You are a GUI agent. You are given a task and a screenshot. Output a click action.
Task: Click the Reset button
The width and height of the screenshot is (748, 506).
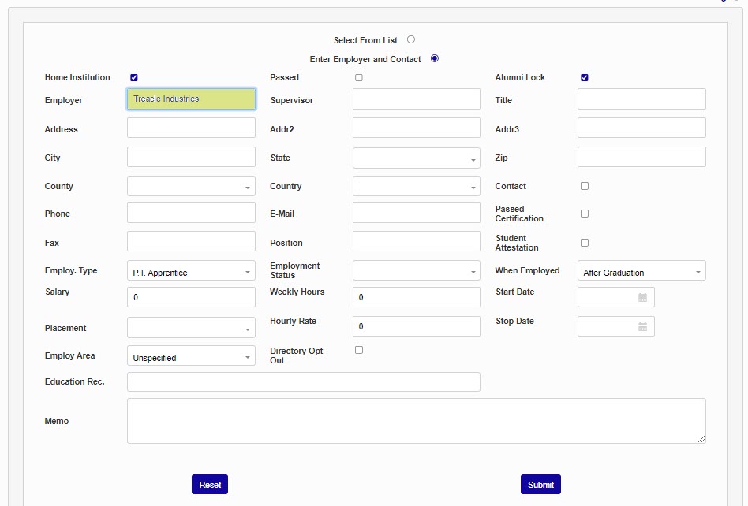[210, 485]
